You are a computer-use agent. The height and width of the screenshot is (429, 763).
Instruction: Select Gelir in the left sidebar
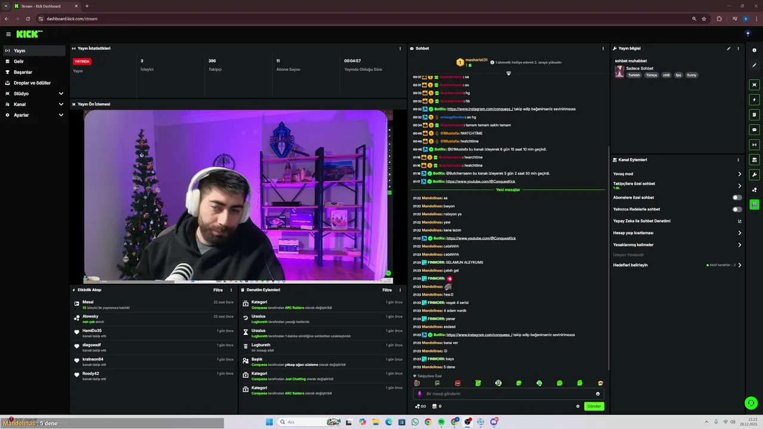click(x=34, y=61)
